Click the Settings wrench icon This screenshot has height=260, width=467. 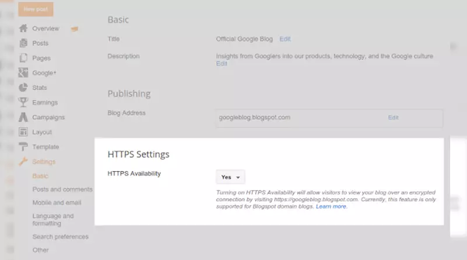pyautogui.click(x=23, y=161)
